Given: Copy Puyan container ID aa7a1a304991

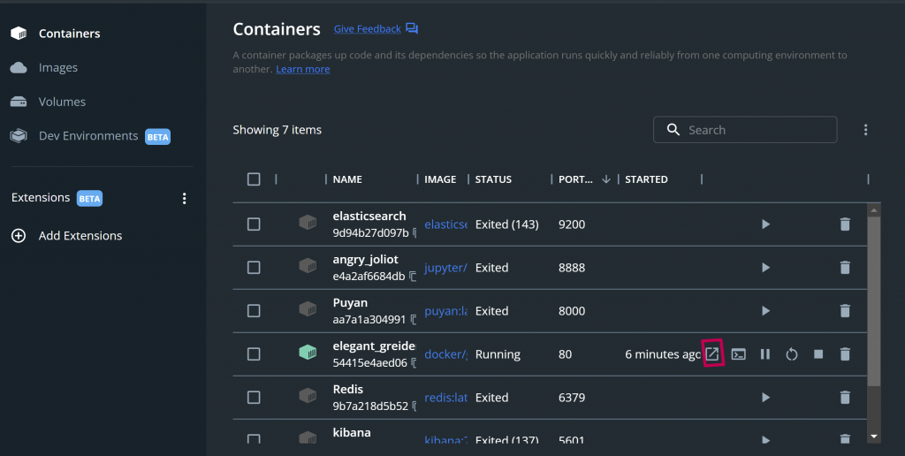Looking at the screenshot, I should [x=414, y=320].
